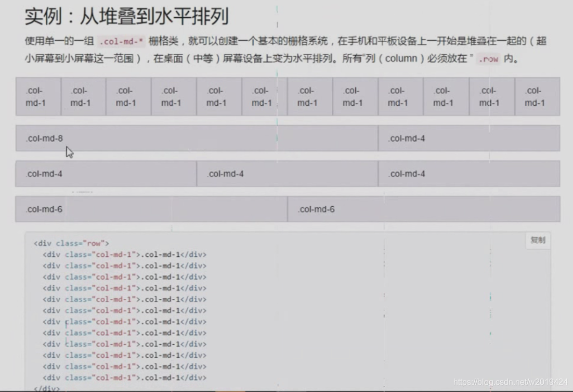This screenshot has width=573, height=392.
Task: Click the inline code .row in paragraph
Action: (x=488, y=59)
